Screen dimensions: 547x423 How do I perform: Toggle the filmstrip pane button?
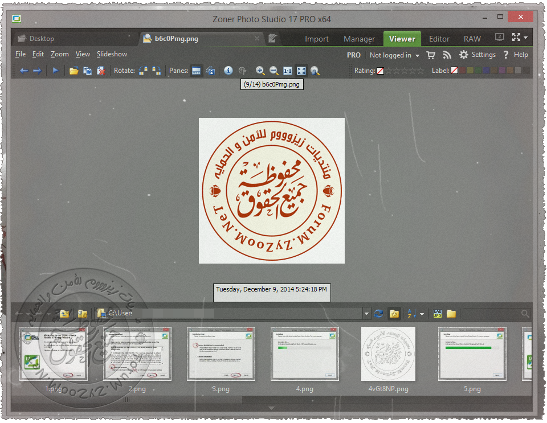(197, 71)
